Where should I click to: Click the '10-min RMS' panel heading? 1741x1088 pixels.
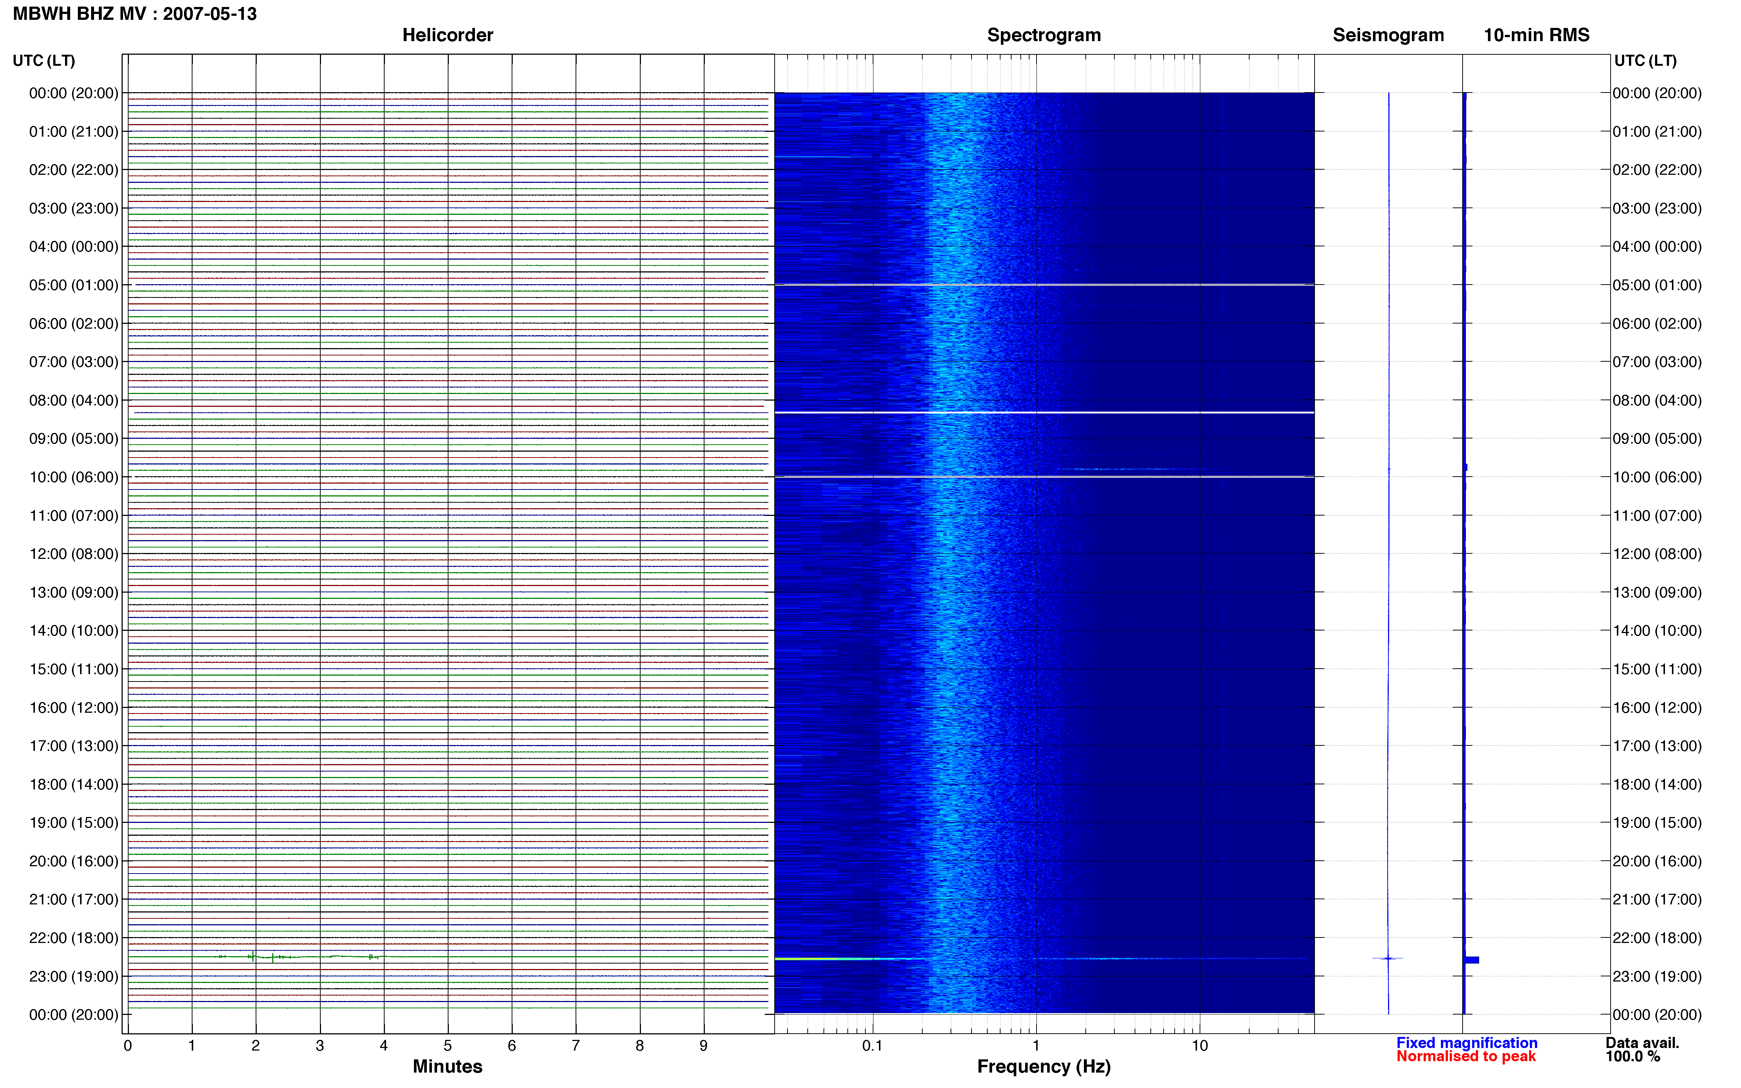[1537, 35]
